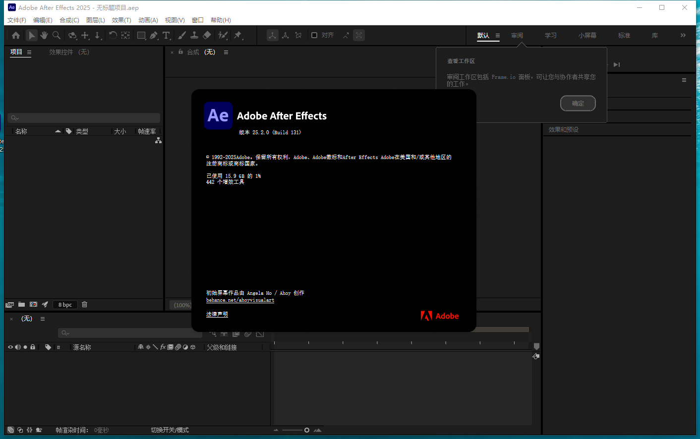Toggle Transfer Controls pane in timeline

[20, 430]
